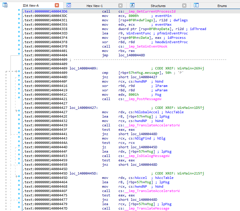Close the Structures tab

(184, 5)
